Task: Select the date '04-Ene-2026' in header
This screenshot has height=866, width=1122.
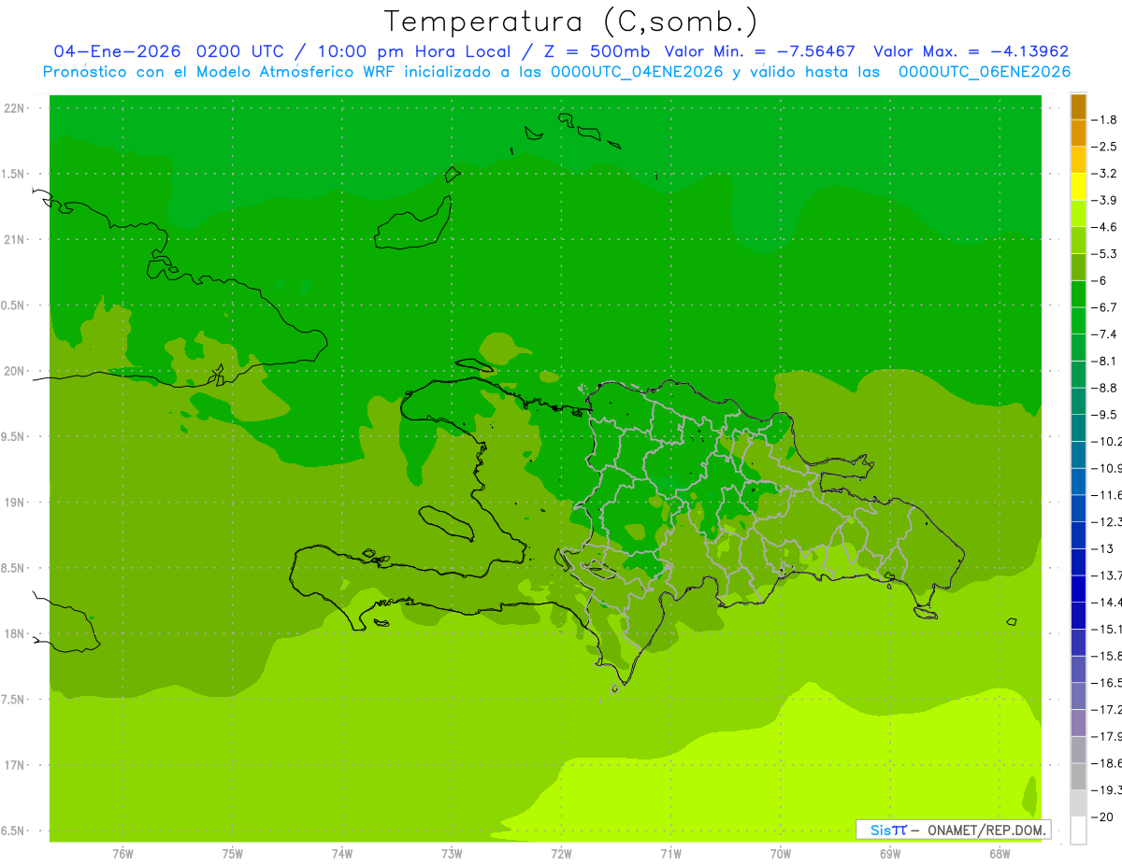Action: pos(118,51)
